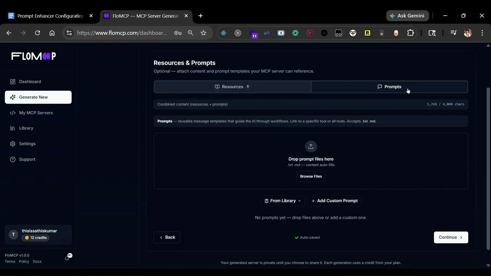Open the zoom magnifier icon

191,33
